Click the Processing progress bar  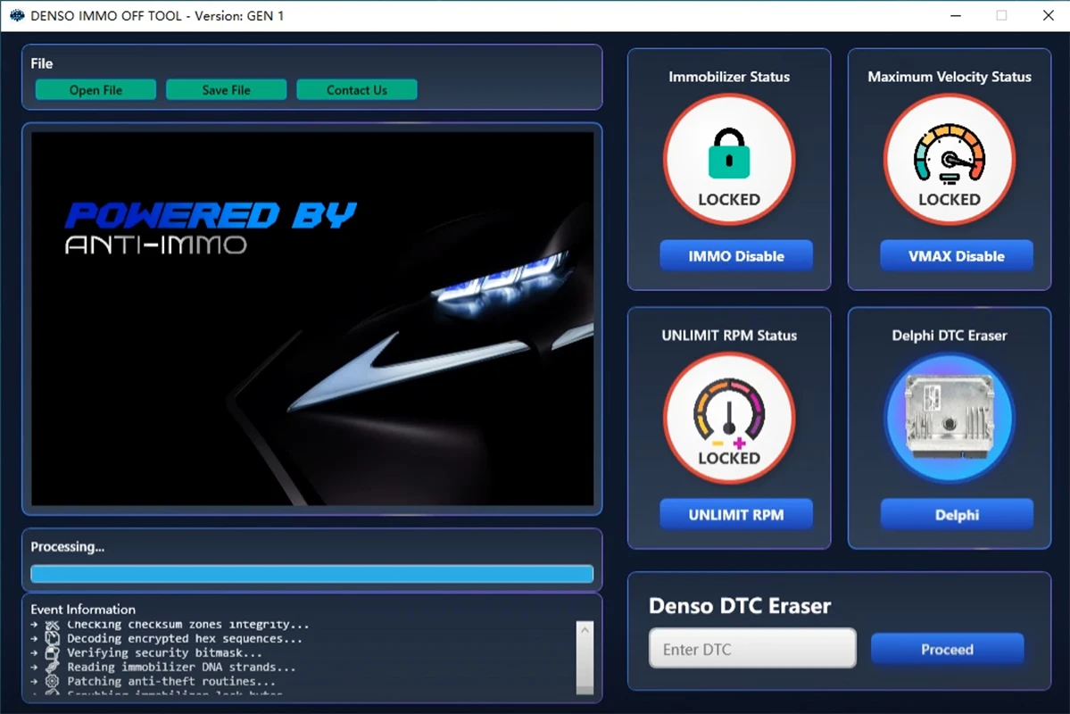[311, 574]
